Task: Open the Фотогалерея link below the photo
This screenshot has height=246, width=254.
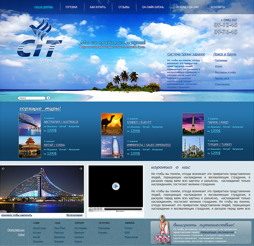Action: 75,215
